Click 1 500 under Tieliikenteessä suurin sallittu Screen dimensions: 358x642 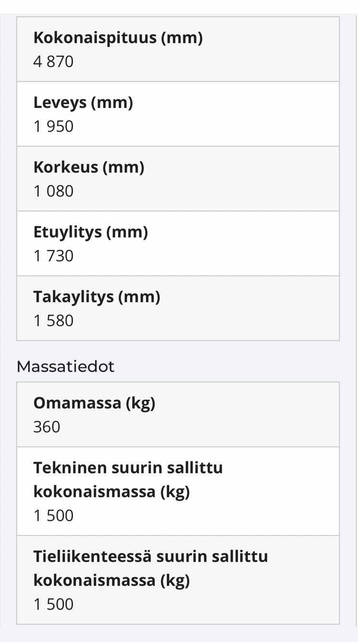pyautogui.click(x=53, y=605)
